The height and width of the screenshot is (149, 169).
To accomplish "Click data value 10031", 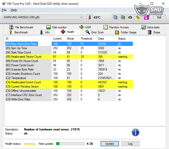I will 102,91.
